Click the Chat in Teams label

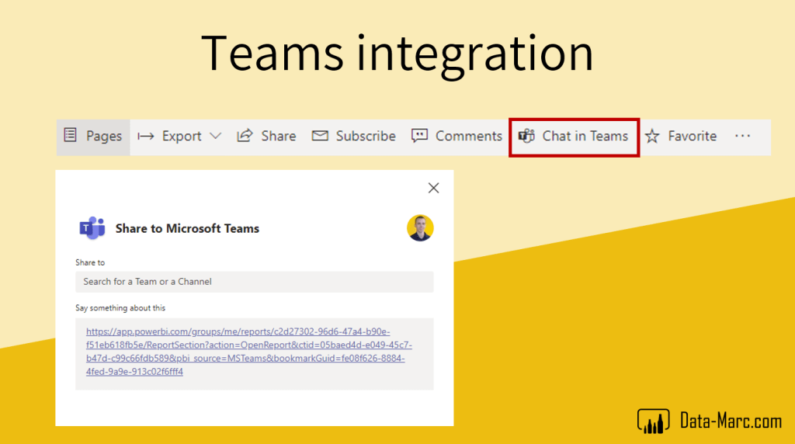point(585,136)
